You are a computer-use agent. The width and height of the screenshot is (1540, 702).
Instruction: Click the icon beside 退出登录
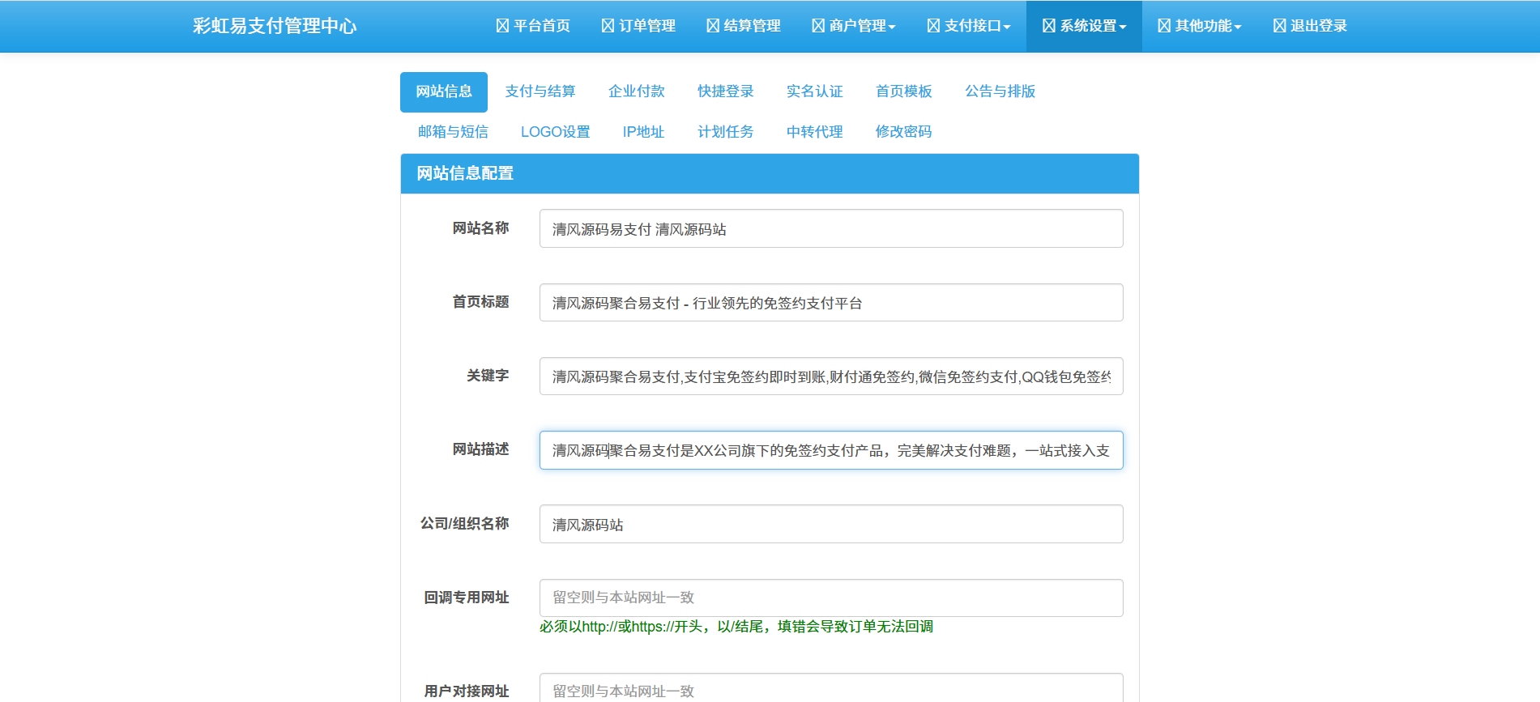[1279, 26]
